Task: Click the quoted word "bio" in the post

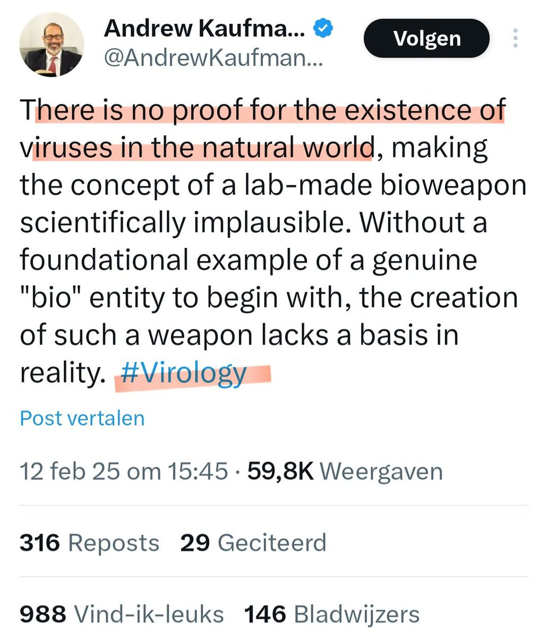Action: tap(50, 298)
